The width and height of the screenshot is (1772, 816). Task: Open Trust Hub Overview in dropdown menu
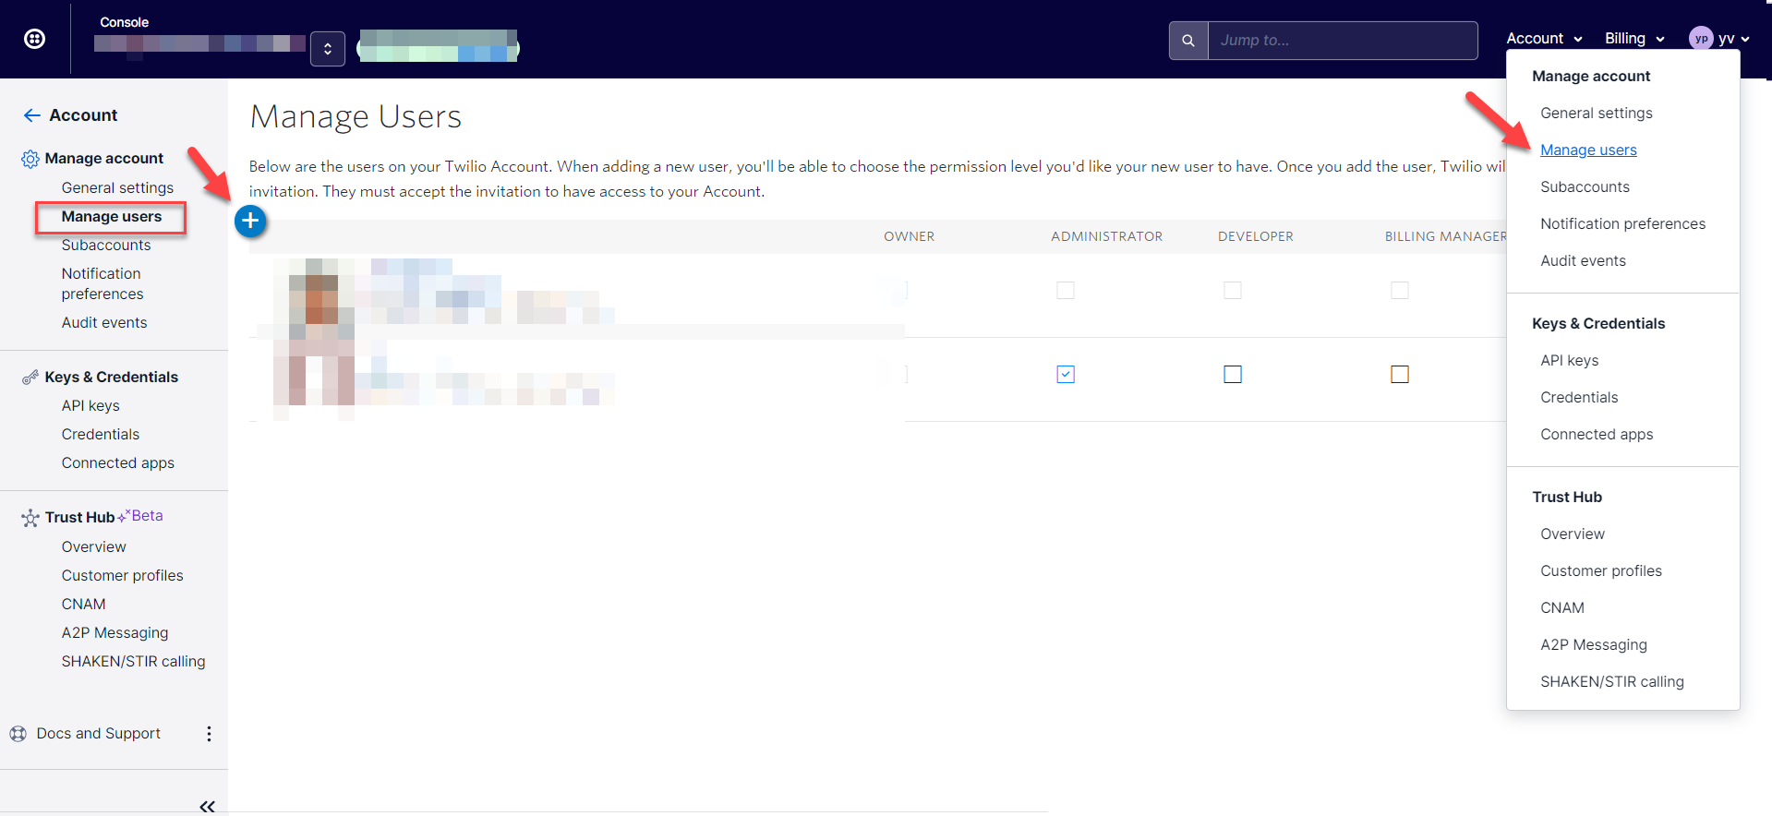tap(1573, 534)
